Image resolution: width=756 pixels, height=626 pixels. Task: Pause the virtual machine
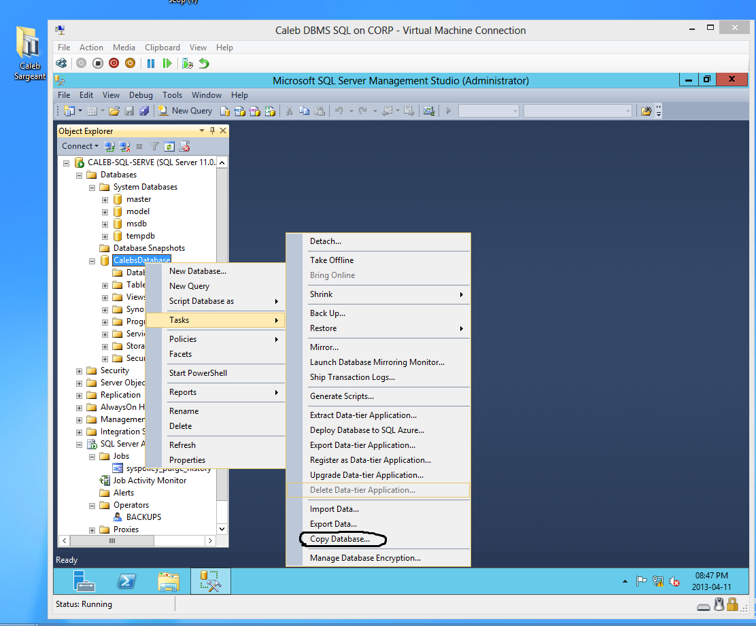click(x=151, y=63)
